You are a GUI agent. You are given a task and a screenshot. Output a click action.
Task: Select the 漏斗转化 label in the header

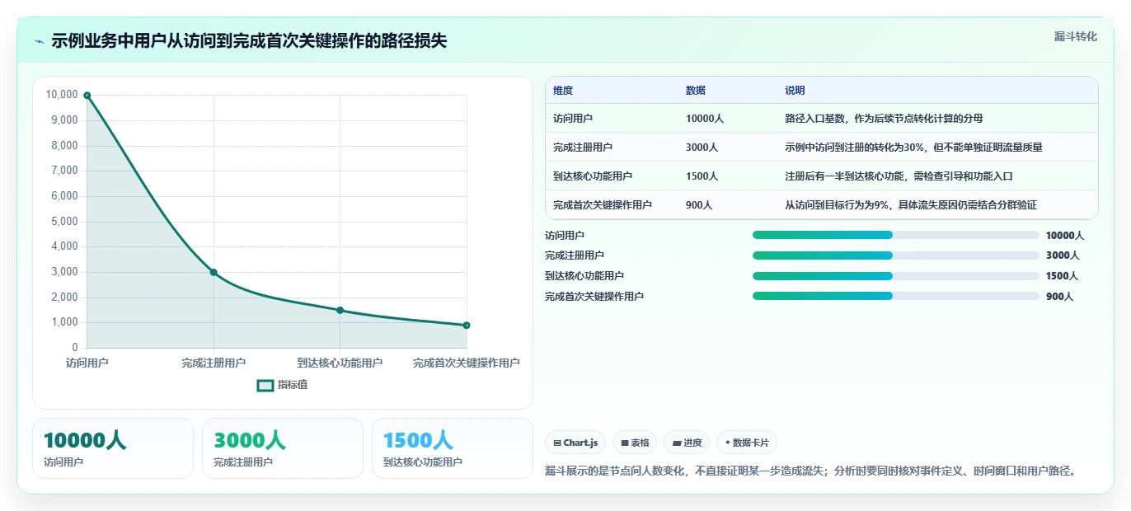click(x=1076, y=36)
